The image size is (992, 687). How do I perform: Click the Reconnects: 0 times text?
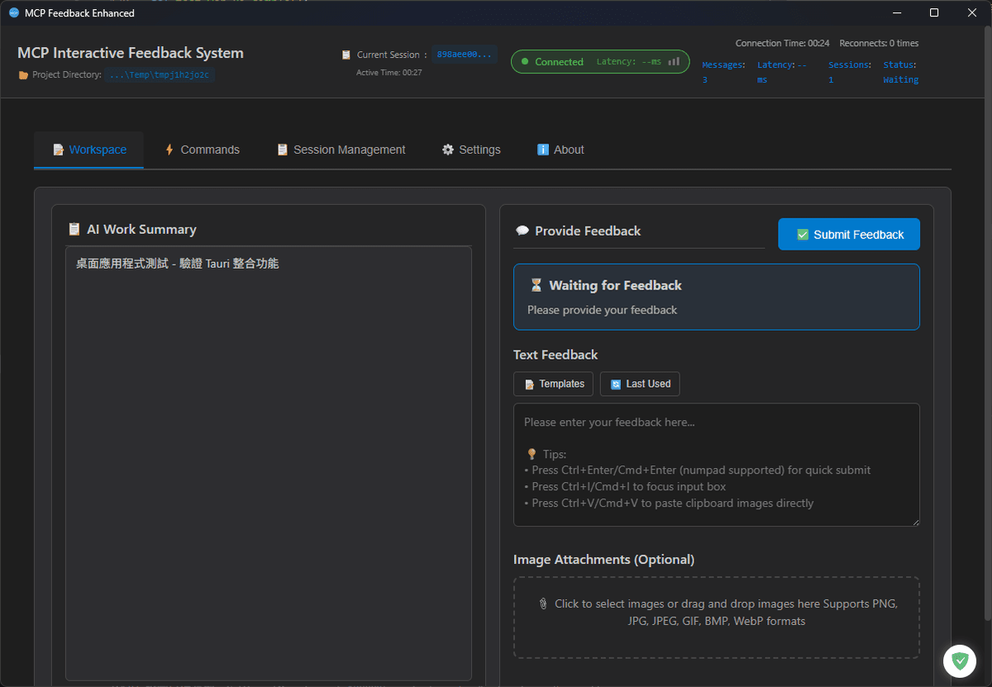click(x=879, y=43)
